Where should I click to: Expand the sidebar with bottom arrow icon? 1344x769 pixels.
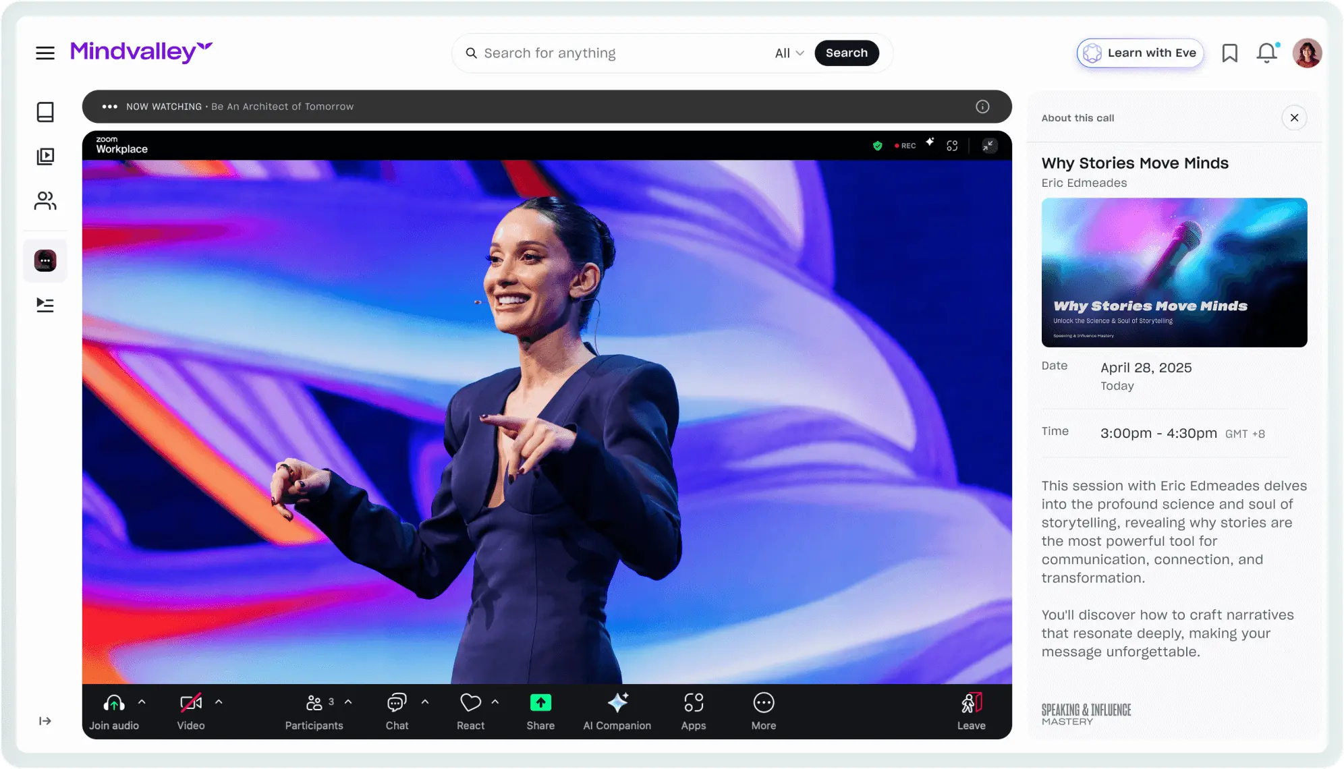click(45, 721)
